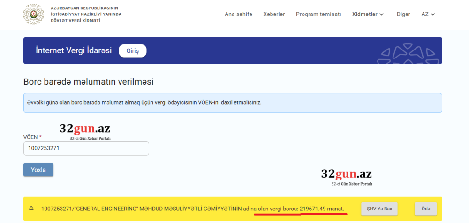The width and height of the screenshot is (469, 223).
Task: Go to Xəbərlər in the top navigation
Action: pyautogui.click(x=274, y=14)
